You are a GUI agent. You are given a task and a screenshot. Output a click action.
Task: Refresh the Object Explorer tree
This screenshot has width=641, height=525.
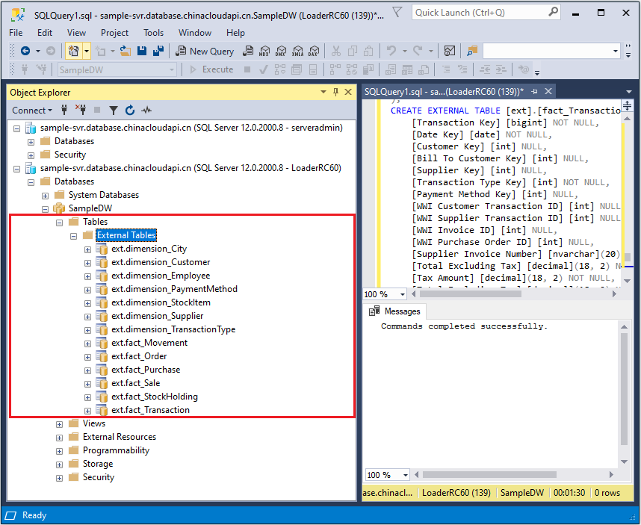(x=130, y=110)
